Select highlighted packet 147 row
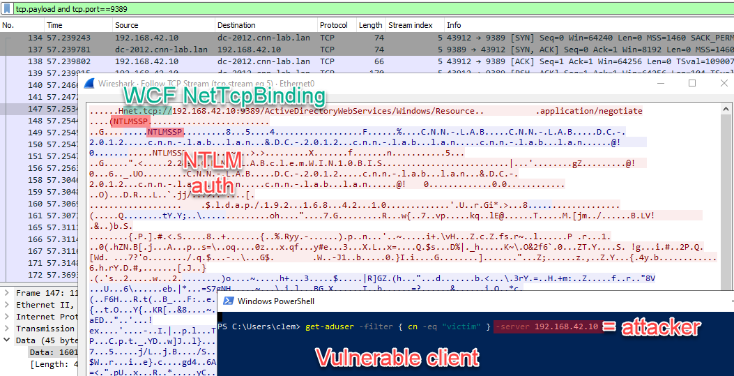The width and height of the screenshot is (734, 376). click(x=40, y=109)
